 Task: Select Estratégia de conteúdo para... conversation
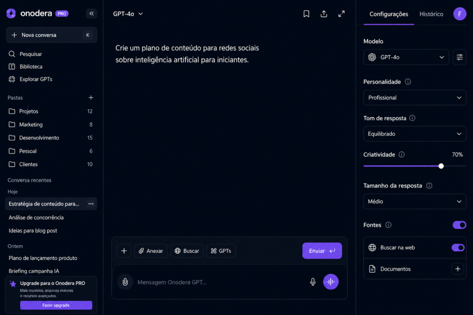[x=51, y=204]
